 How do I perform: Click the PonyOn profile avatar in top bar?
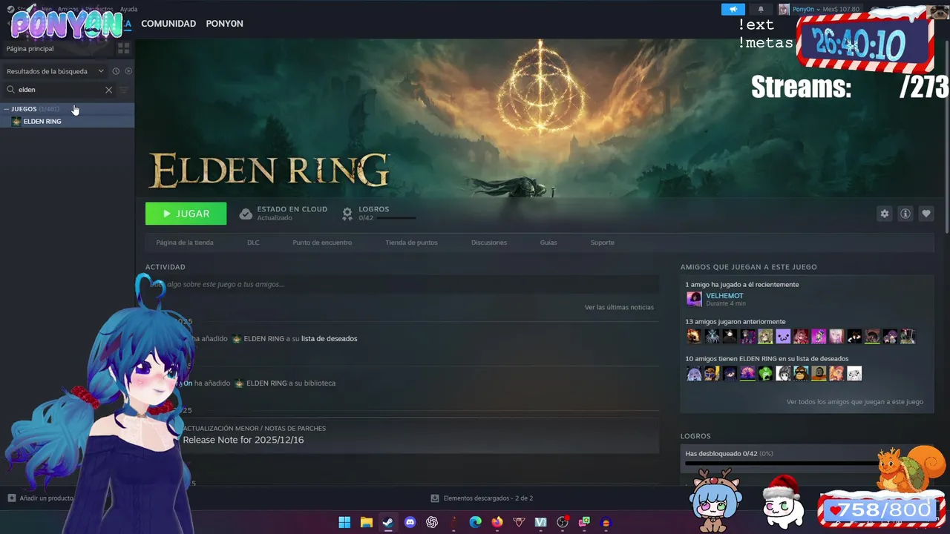coord(784,10)
